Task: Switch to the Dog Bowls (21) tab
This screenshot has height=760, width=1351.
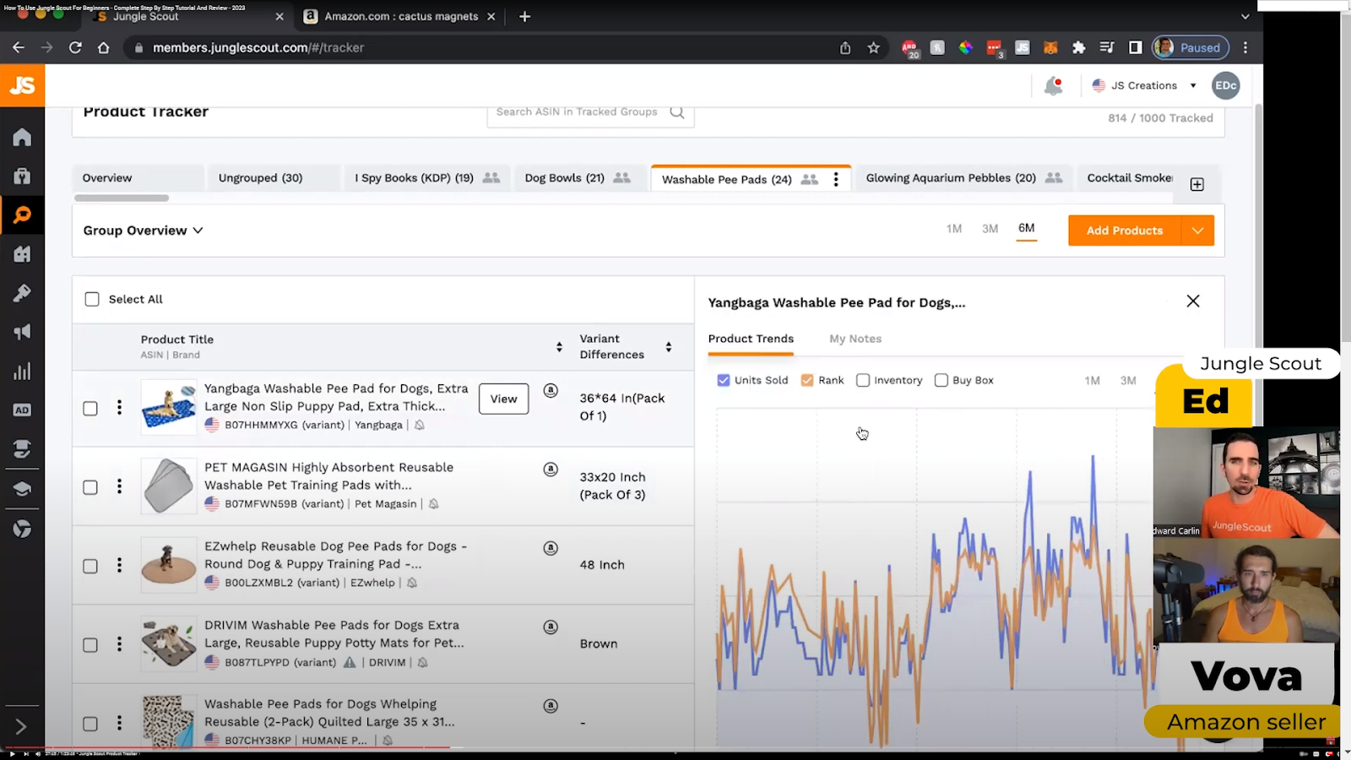Action: (564, 178)
